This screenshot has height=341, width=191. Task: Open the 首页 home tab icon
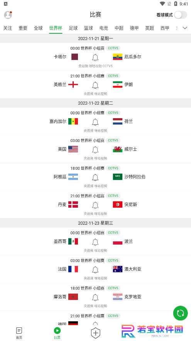click(x=19, y=331)
